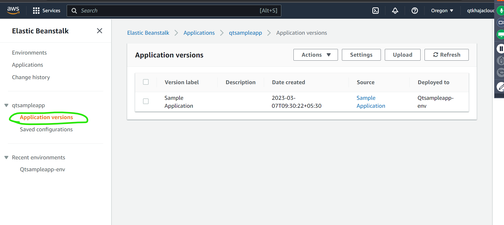Tick the select-all checkbox in table header

click(146, 82)
